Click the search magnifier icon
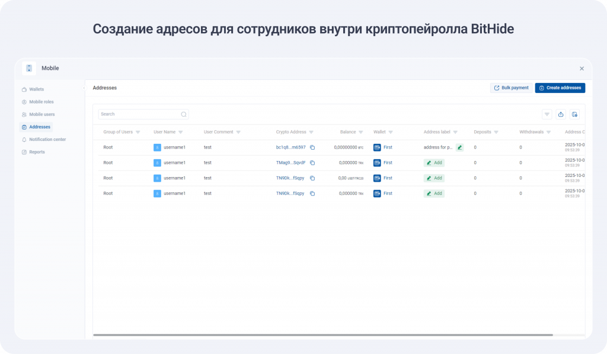This screenshot has height=354, width=607. 184,114
